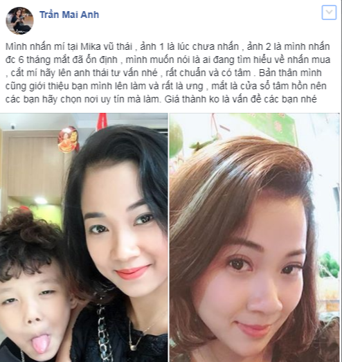Screen dimensions: 342x362
Task: Open Trần Mai Anh's round profile picture
Action: coord(19,21)
